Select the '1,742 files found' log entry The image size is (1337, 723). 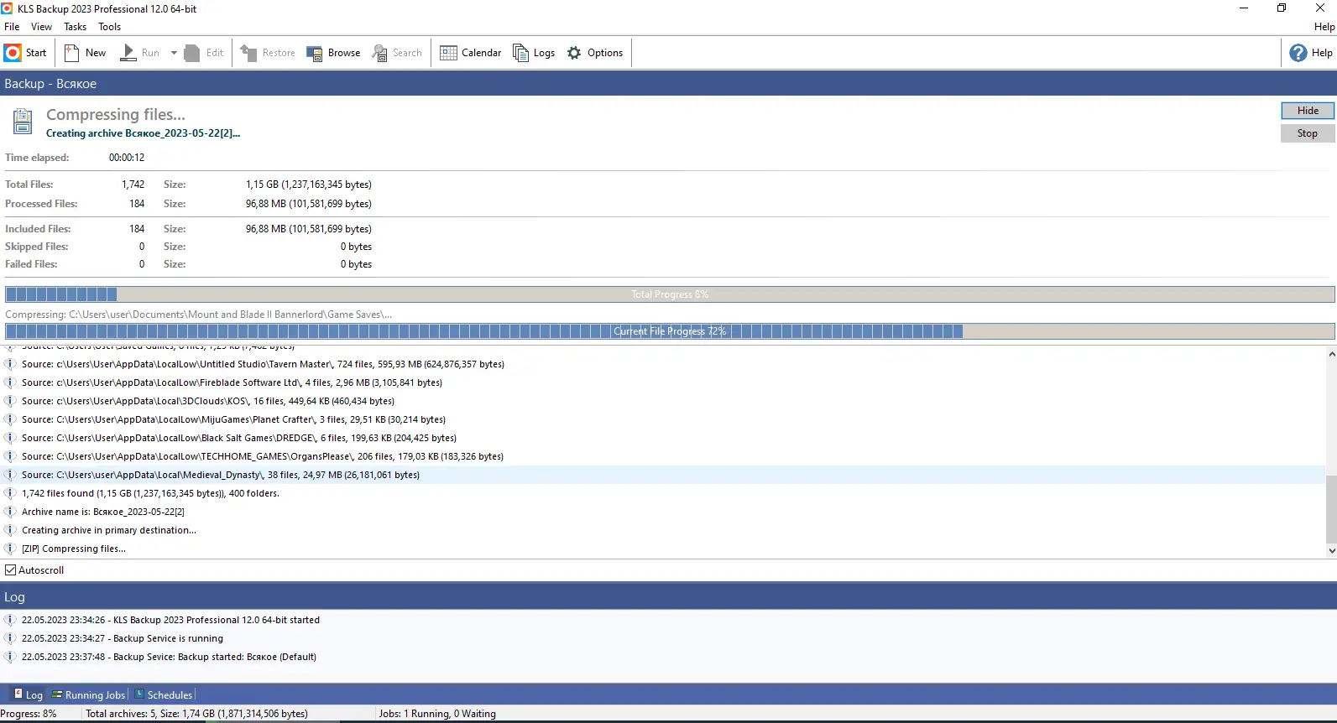[x=663, y=493]
